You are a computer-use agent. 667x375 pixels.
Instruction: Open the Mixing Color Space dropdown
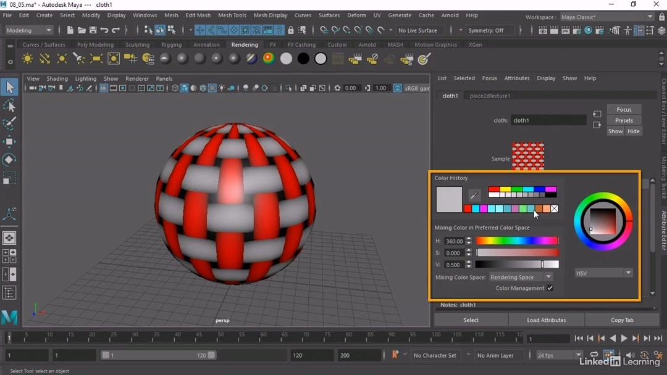(521, 277)
